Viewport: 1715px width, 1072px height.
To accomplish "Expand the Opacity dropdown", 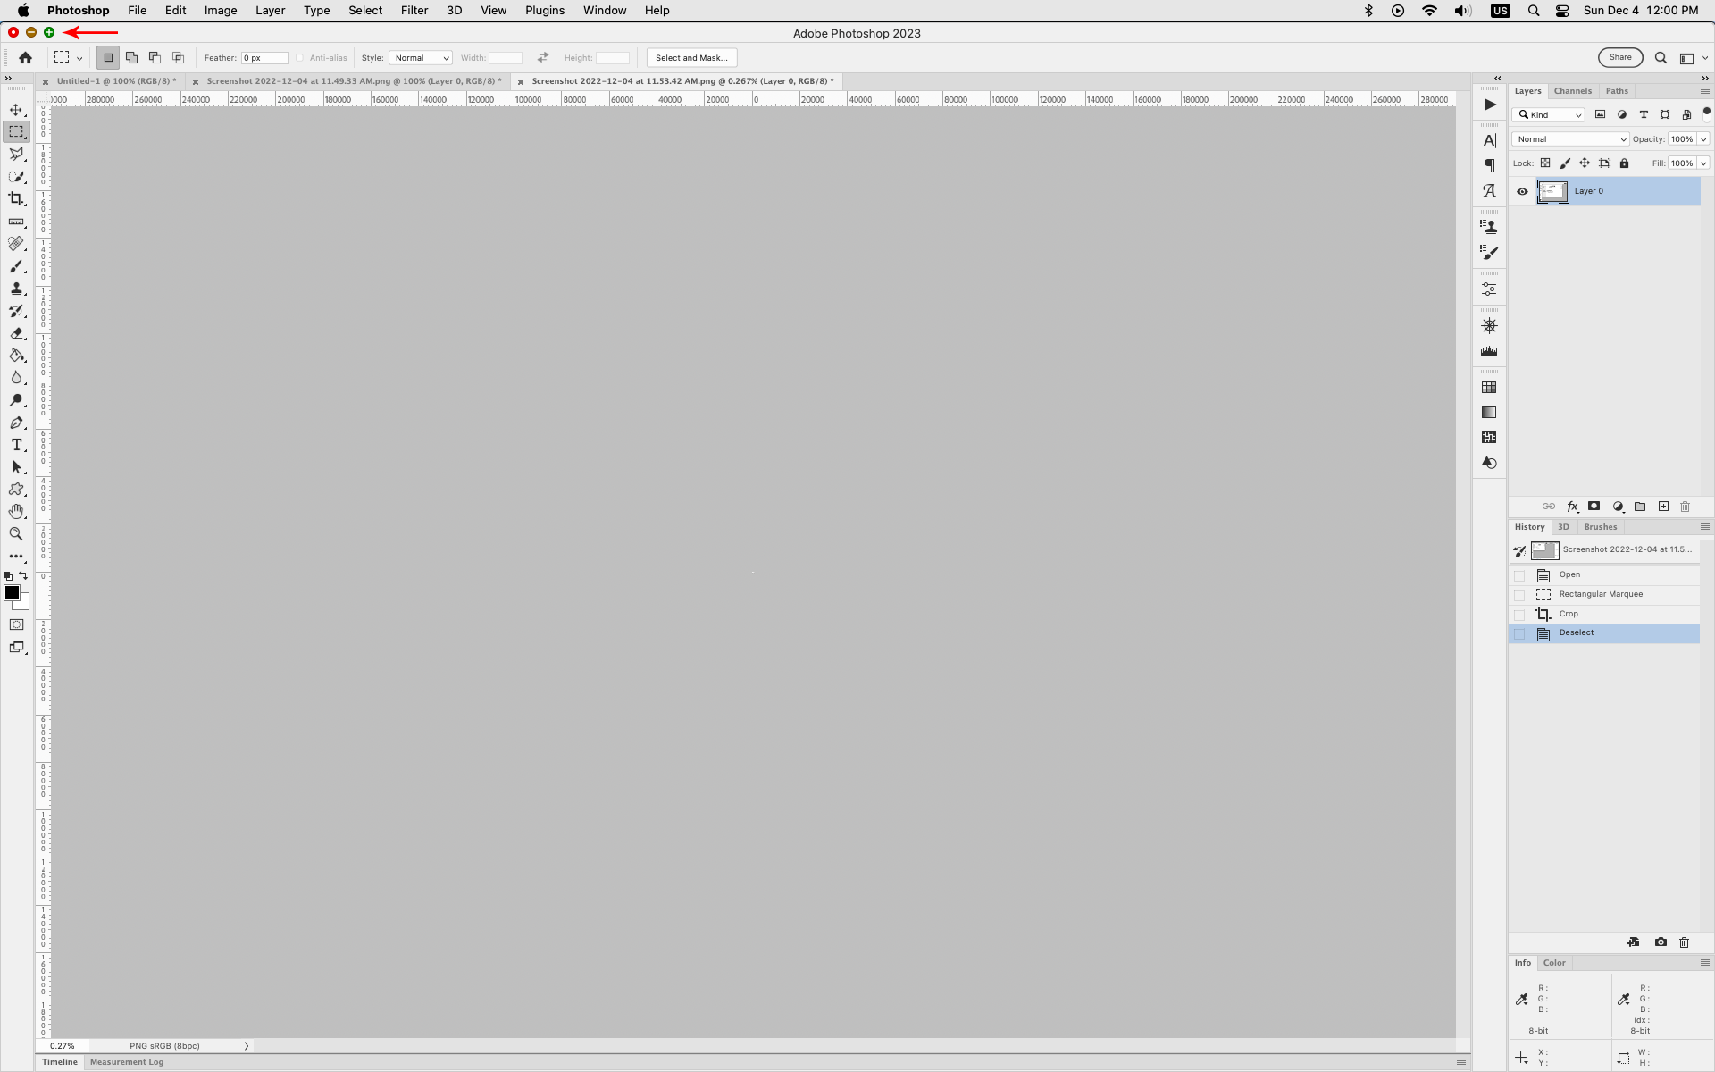I will click(1704, 138).
